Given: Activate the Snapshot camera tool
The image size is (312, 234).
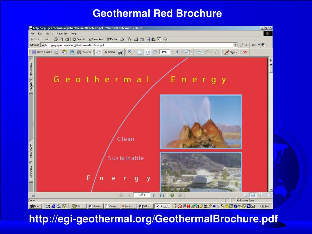Looking at the screenshot, I should [x=120, y=52].
